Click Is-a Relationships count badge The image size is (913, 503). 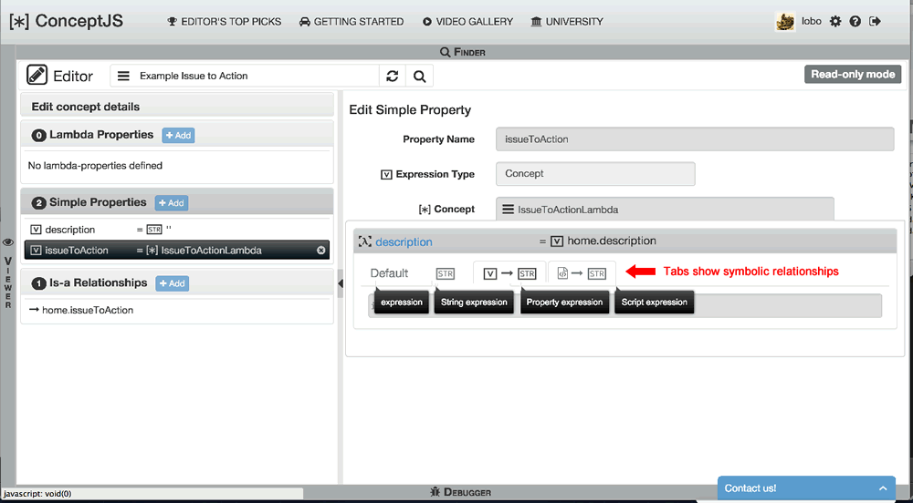(39, 283)
